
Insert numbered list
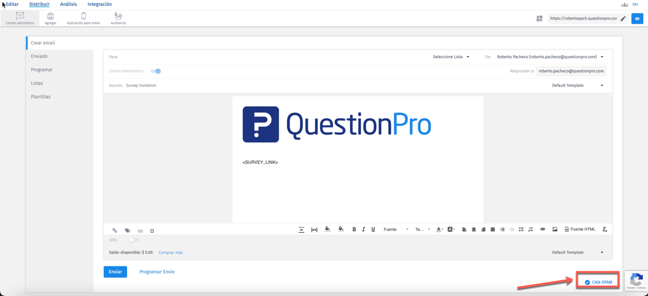tap(530, 230)
